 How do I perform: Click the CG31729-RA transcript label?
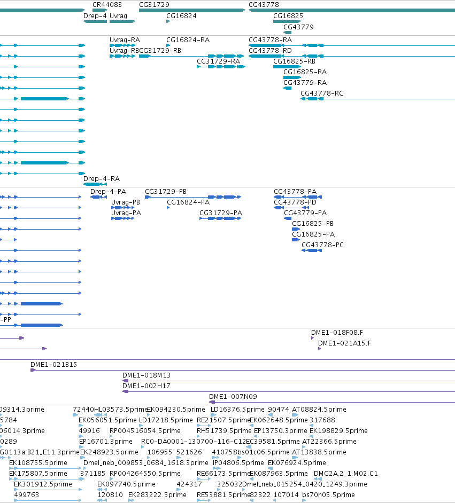[x=218, y=61]
